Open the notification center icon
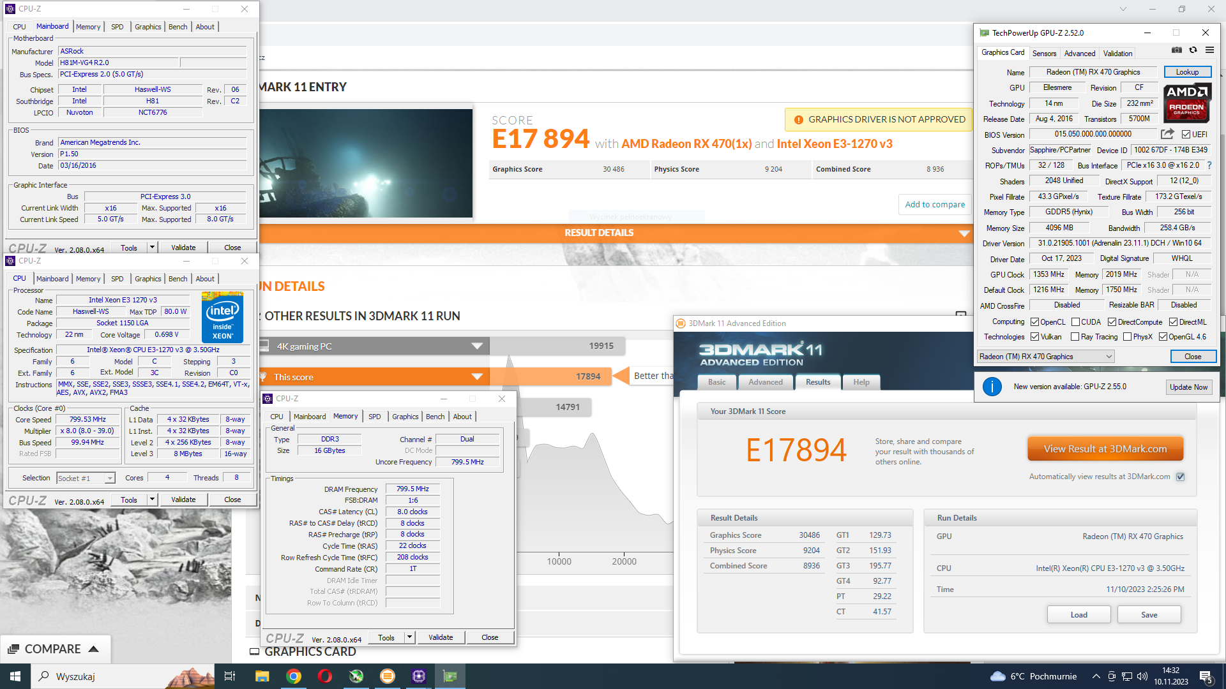The image size is (1226, 689). click(x=1206, y=677)
